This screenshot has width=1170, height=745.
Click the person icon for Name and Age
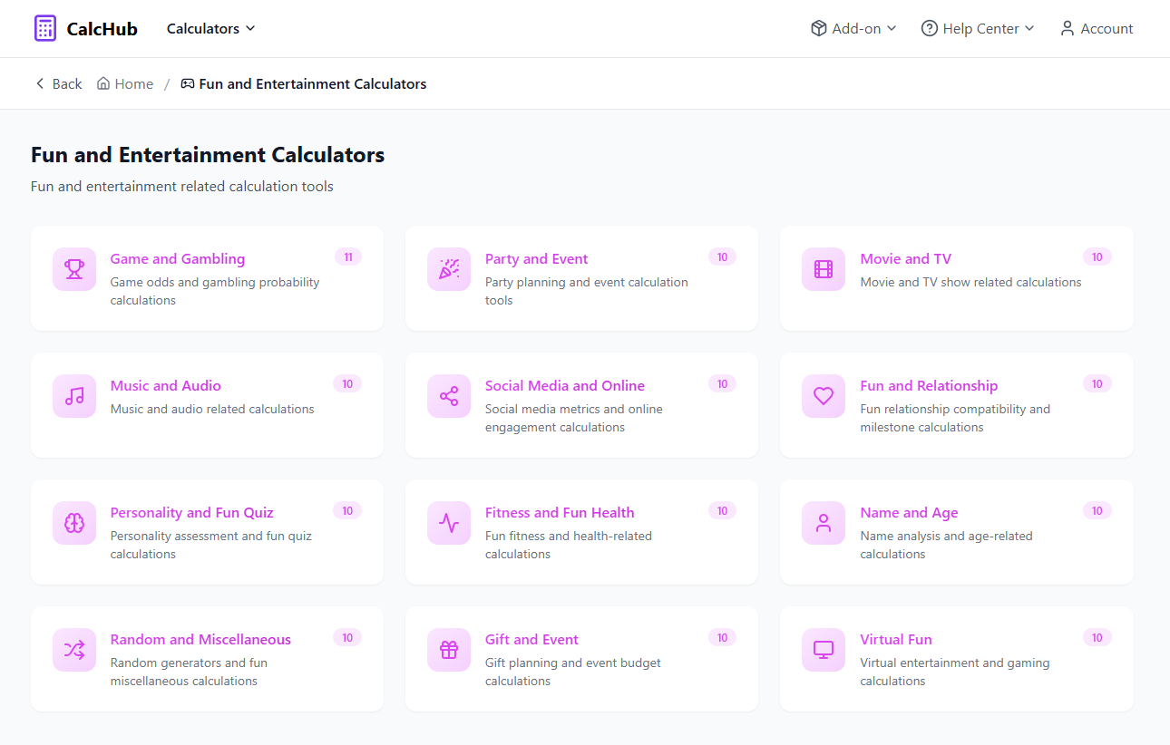point(824,523)
